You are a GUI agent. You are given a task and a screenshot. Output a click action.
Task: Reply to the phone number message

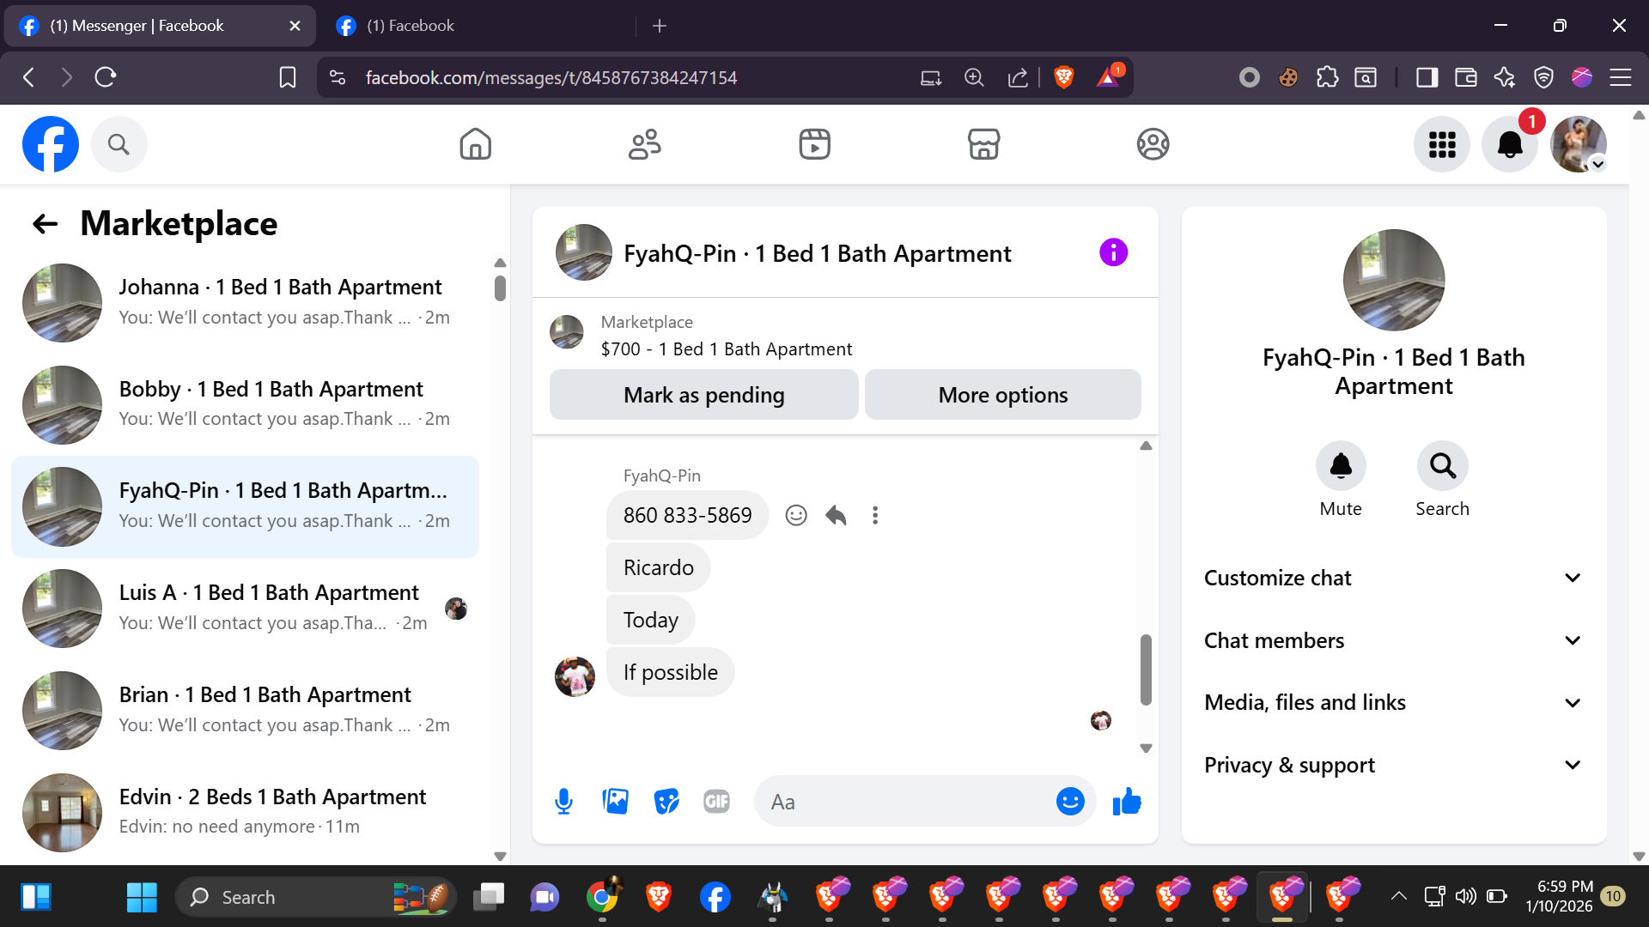836,515
